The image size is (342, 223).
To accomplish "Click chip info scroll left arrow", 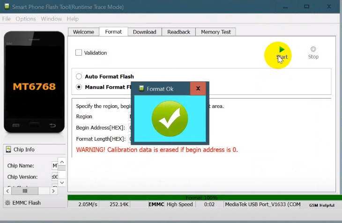I will (x=7, y=191).
